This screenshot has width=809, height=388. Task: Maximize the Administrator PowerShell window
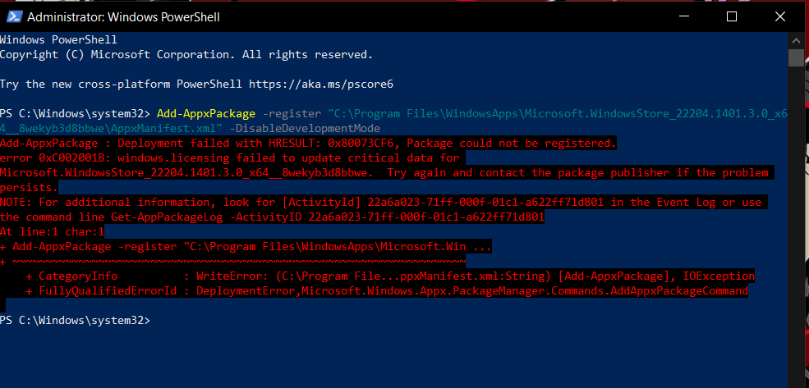coord(731,17)
